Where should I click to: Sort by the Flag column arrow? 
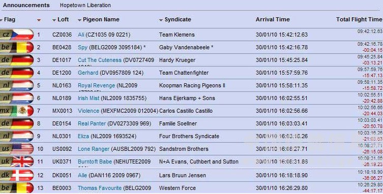click(x=2, y=20)
